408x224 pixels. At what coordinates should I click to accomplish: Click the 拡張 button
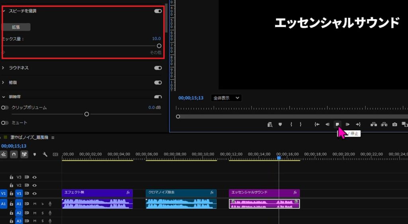pyautogui.click(x=16, y=27)
